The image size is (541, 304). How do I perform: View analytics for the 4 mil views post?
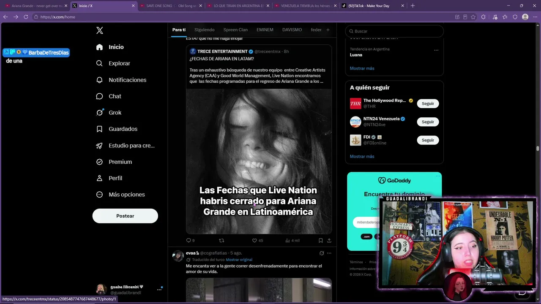[x=292, y=240]
